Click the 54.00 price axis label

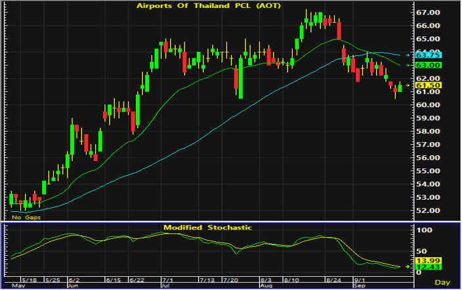point(428,184)
